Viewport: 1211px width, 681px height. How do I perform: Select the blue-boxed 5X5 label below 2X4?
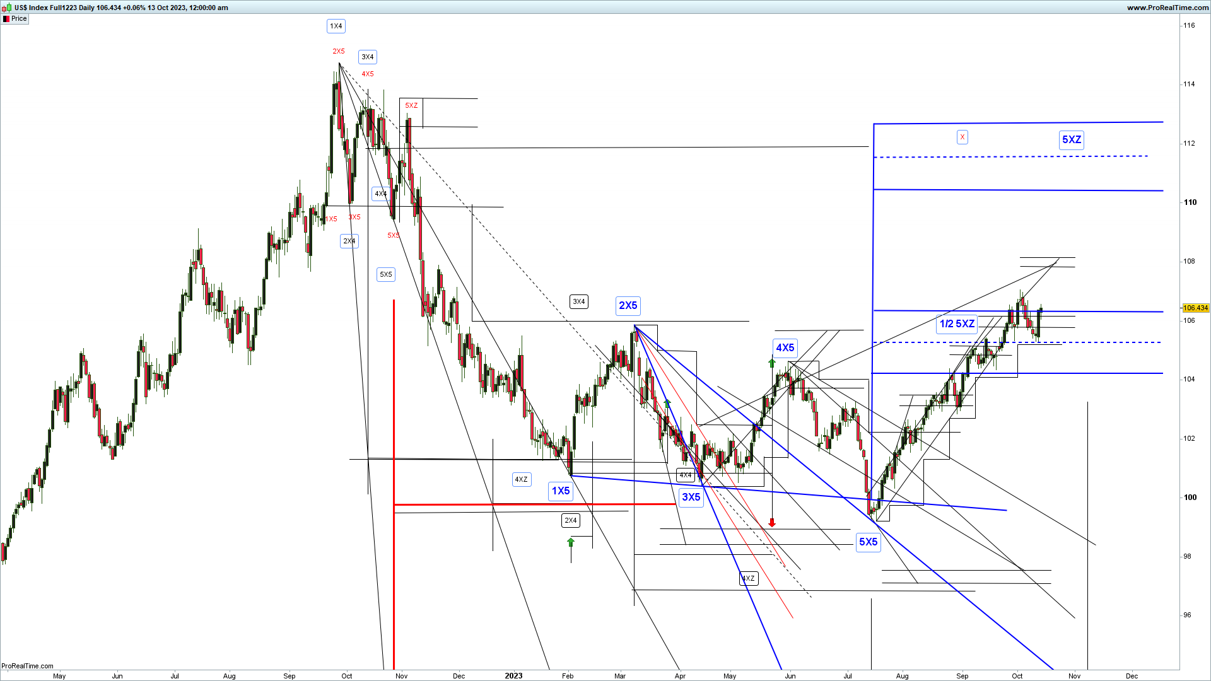(386, 274)
